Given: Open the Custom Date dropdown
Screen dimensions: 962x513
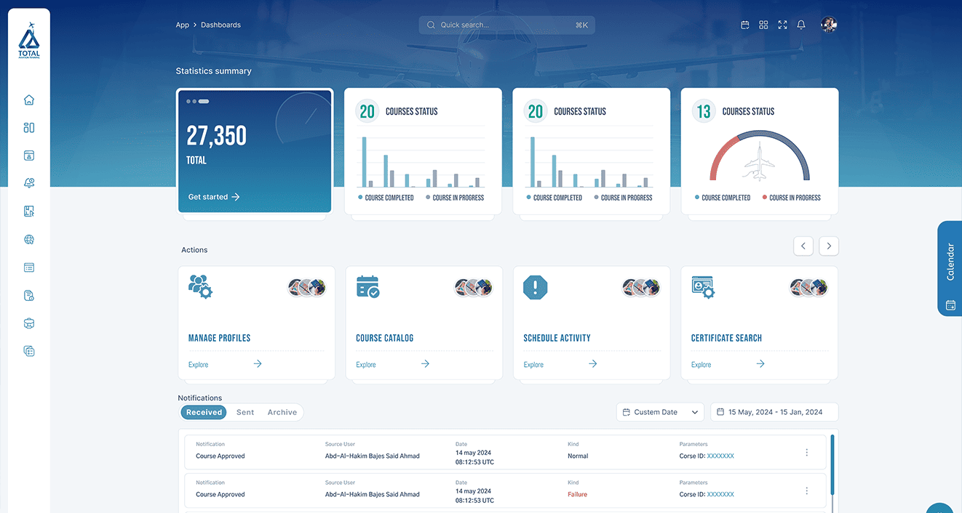Looking at the screenshot, I should tap(660, 412).
